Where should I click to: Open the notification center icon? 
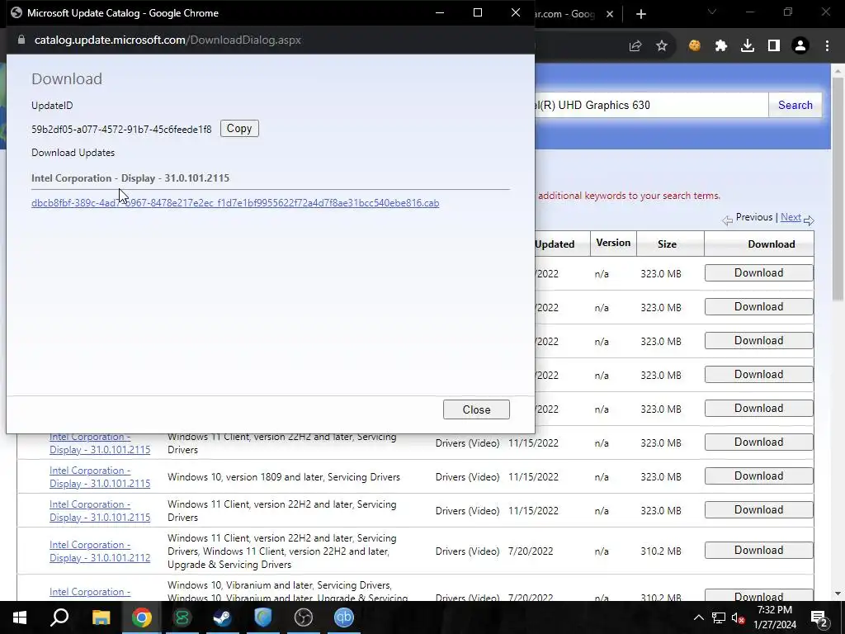[x=819, y=617]
